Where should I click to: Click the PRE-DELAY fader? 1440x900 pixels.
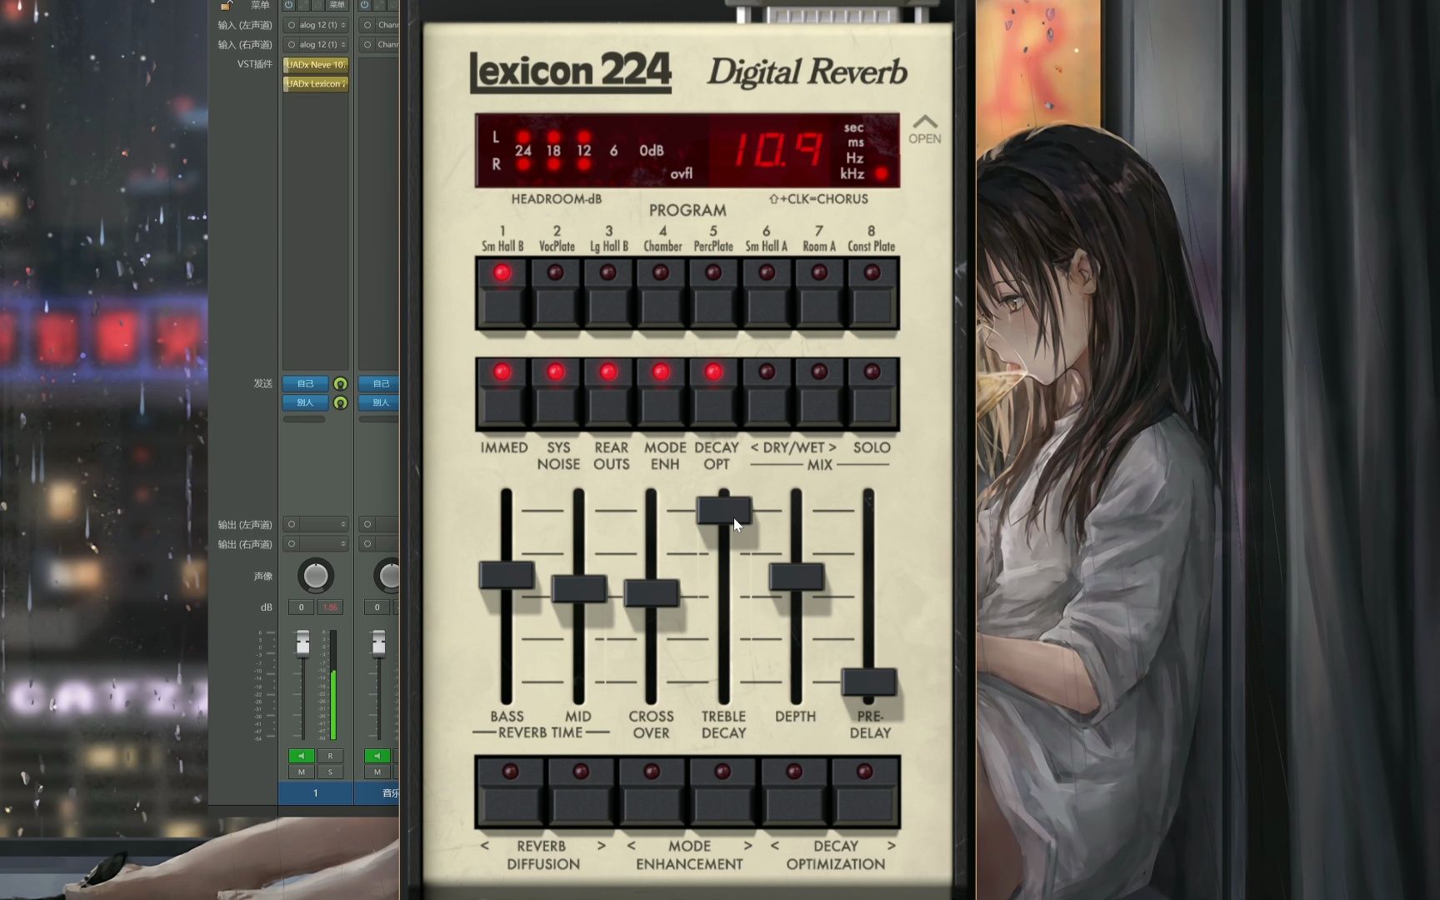[x=869, y=682]
